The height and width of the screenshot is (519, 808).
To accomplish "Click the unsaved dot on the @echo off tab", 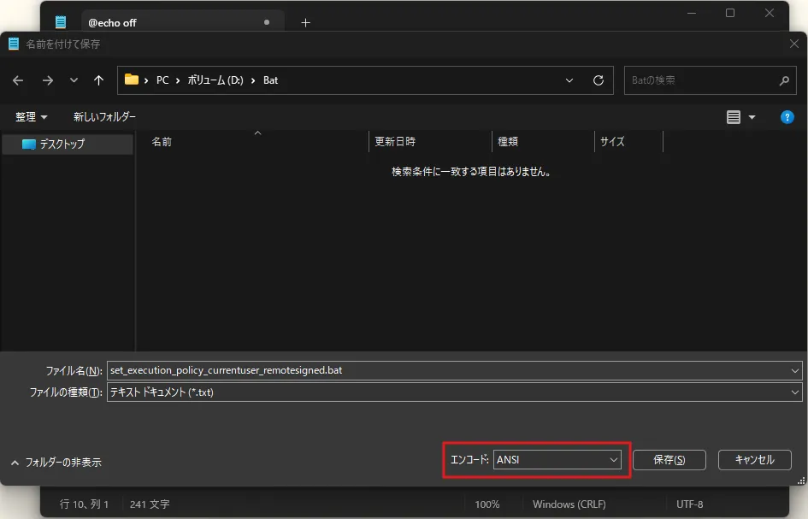I will (x=267, y=22).
